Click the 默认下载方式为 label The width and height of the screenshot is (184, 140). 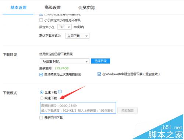(x=50, y=36)
